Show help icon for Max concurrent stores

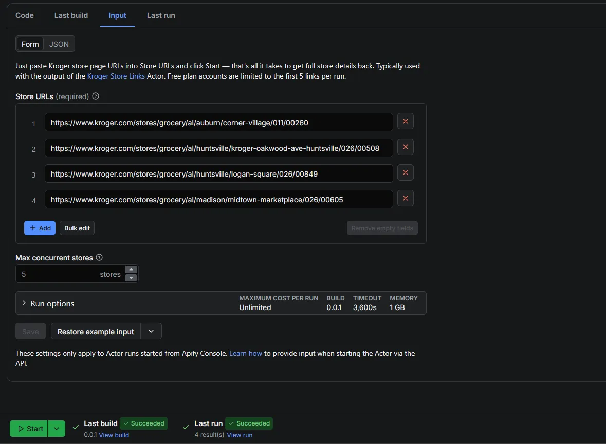(99, 257)
